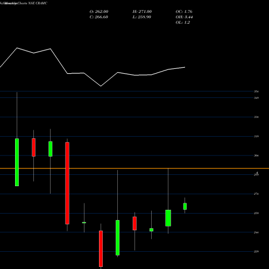Select the tallest red candlestick body
The width and height of the screenshot is (269, 269).
[x=67, y=183]
